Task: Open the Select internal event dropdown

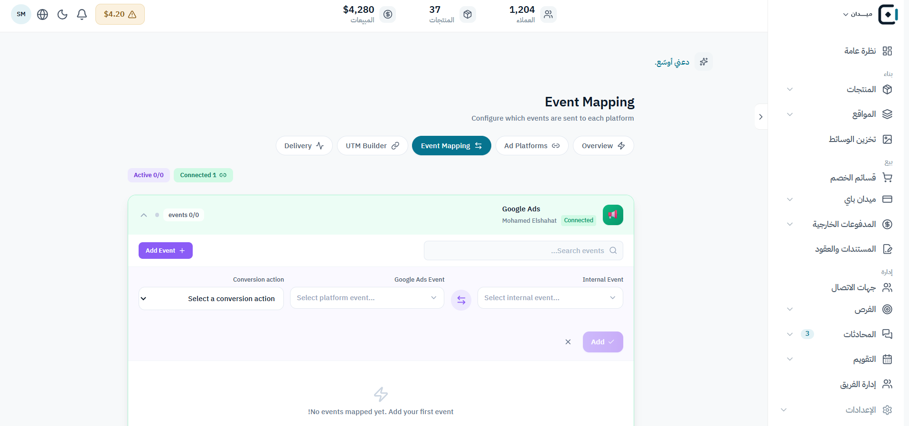Action: click(550, 298)
